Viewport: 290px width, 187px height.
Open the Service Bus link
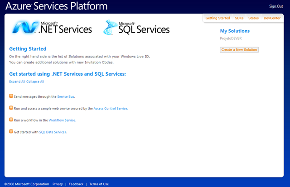pyautogui.click(x=66, y=96)
